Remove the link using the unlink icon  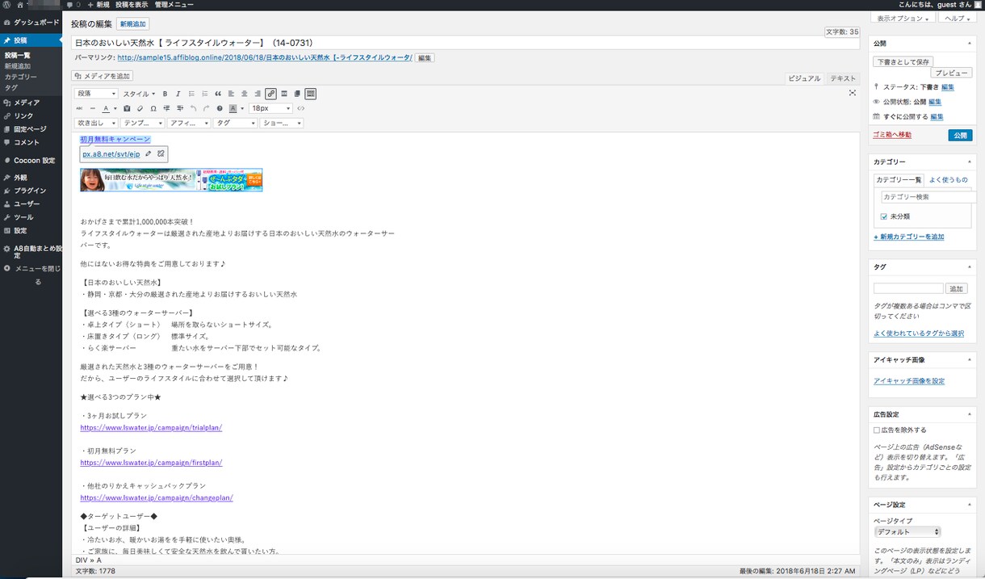pyautogui.click(x=161, y=153)
